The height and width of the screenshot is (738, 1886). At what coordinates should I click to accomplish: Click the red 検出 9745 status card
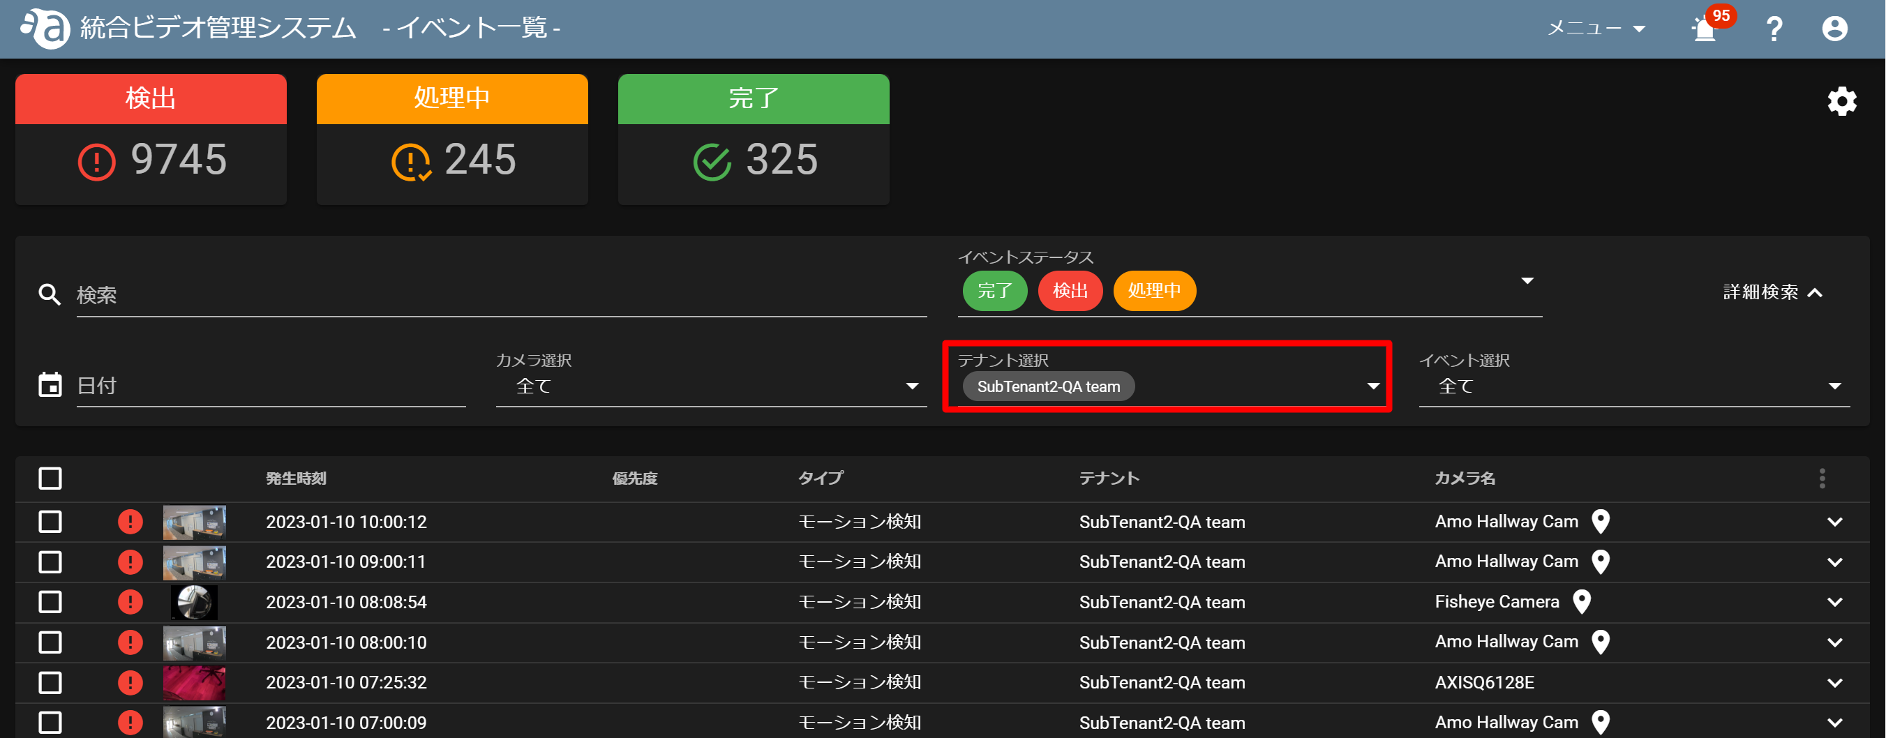point(151,139)
